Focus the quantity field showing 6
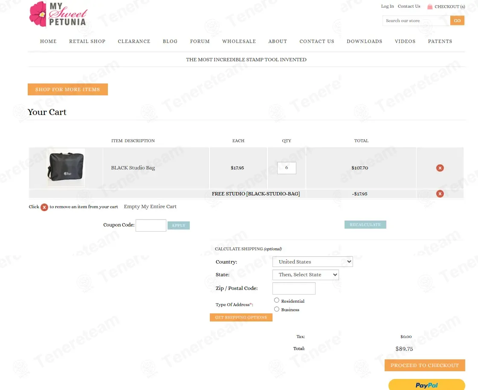 coord(287,168)
